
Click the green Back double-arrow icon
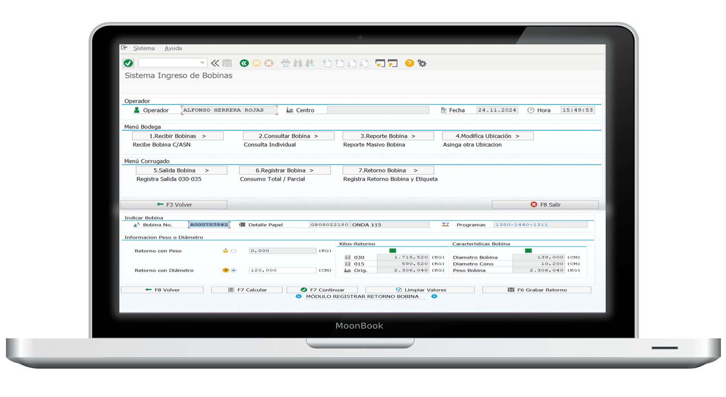[244, 63]
